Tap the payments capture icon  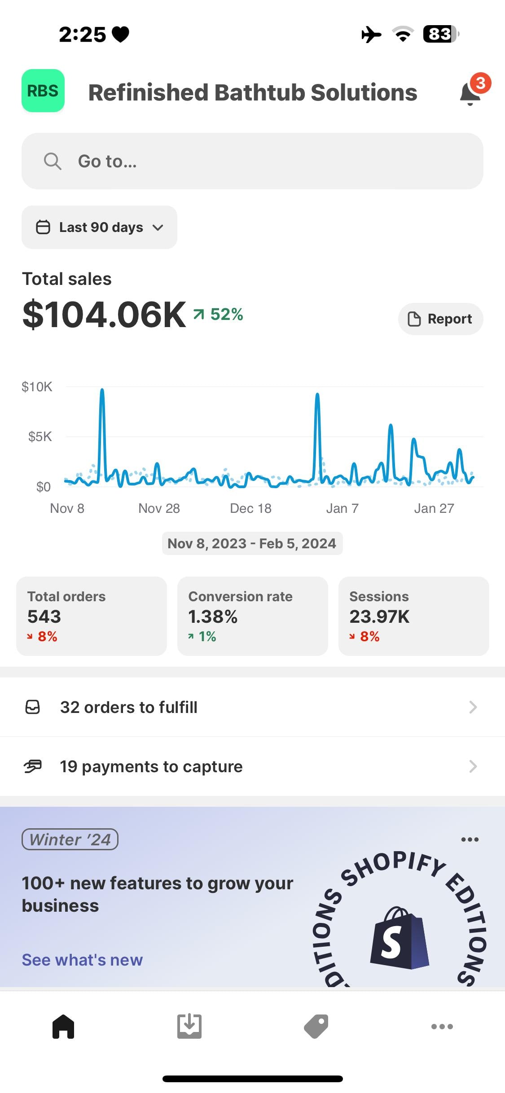point(32,766)
